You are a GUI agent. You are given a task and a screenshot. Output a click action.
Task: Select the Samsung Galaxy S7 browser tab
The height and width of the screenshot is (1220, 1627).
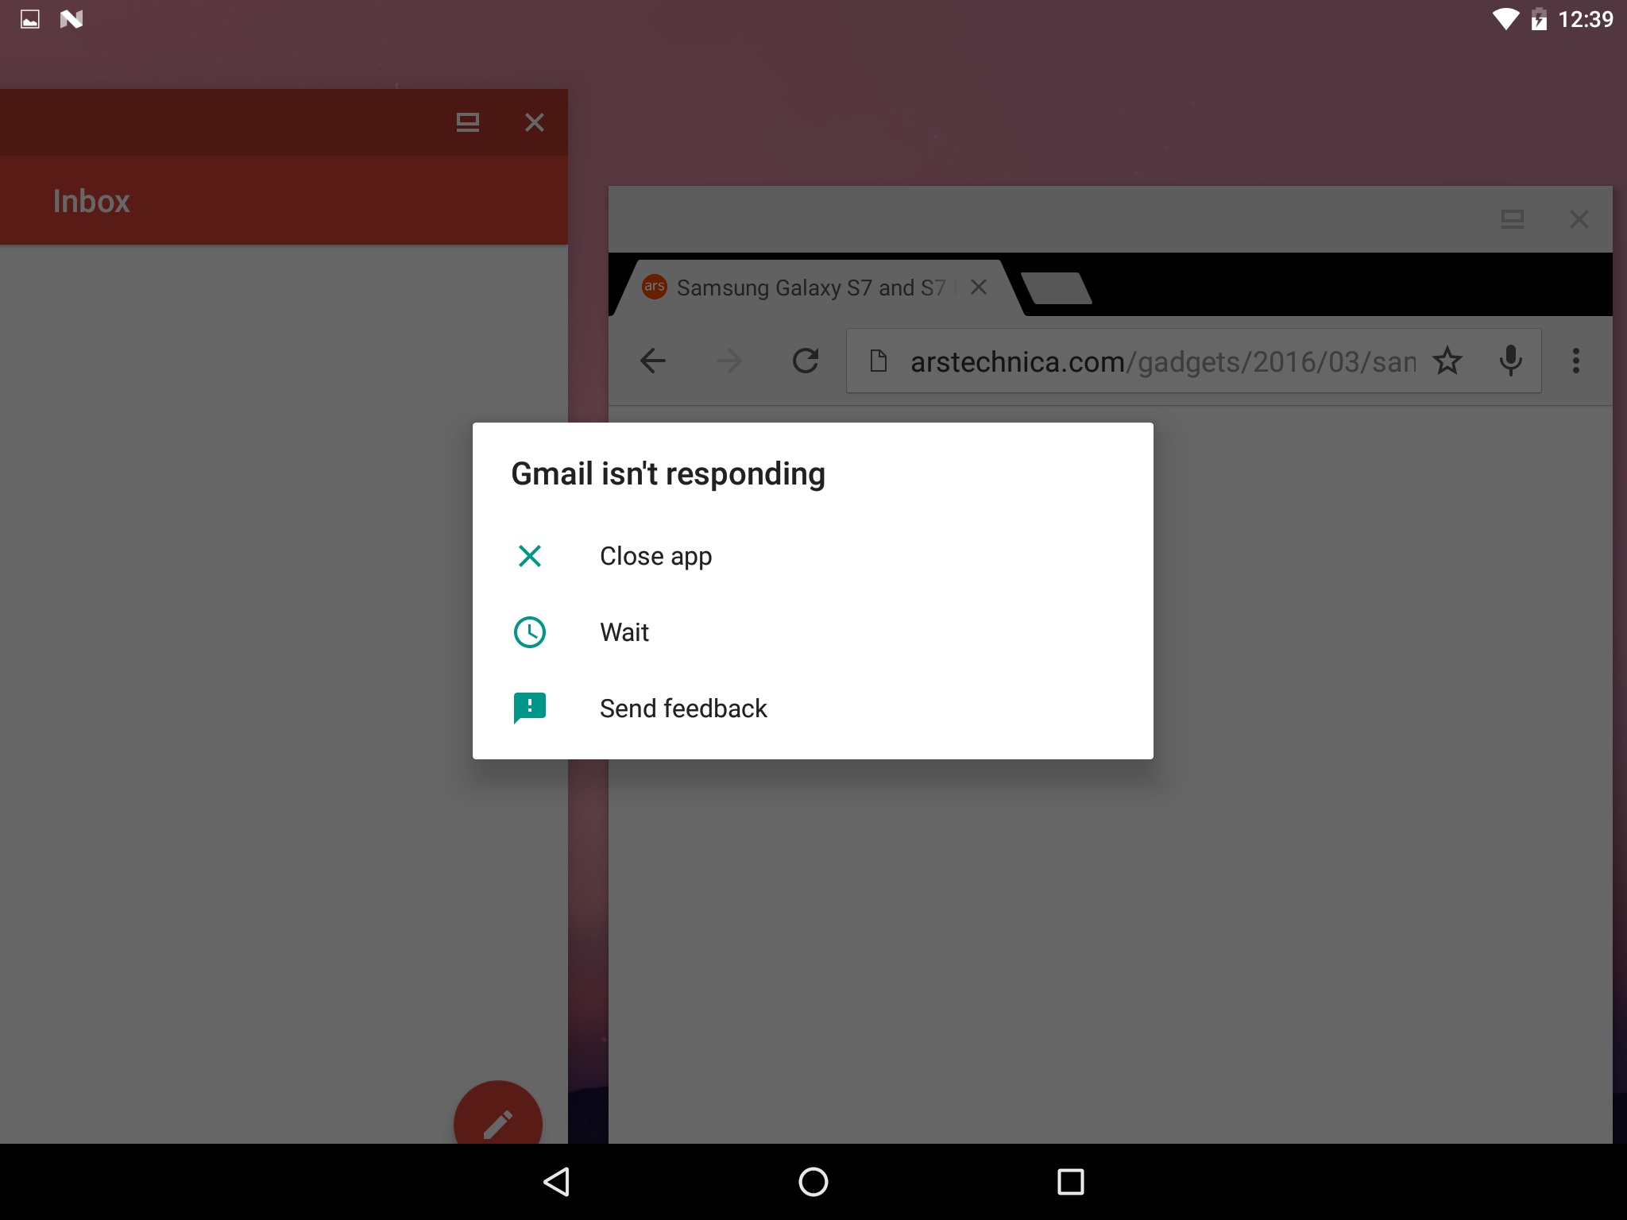pos(810,288)
